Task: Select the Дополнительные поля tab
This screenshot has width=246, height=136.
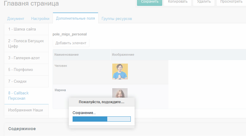Action: click(75, 18)
